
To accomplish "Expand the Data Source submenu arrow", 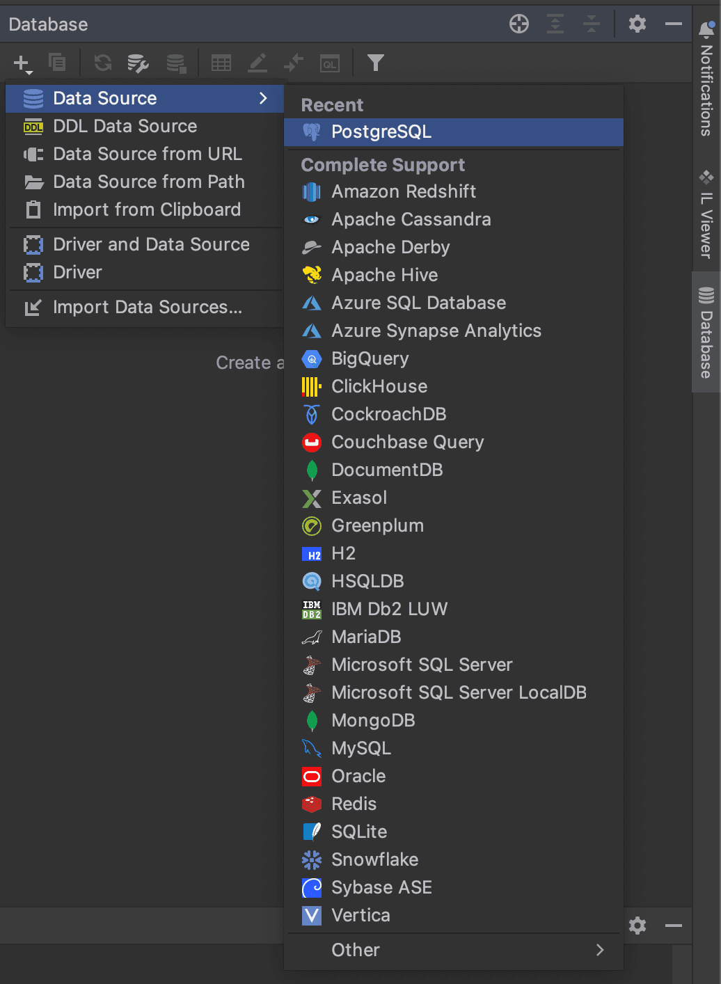I will point(263,98).
